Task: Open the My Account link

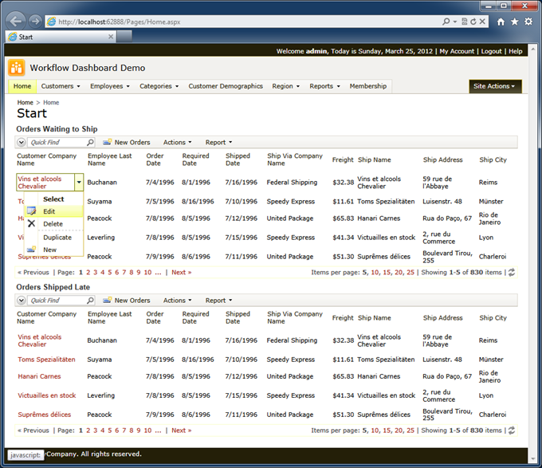Action: (x=457, y=51)
